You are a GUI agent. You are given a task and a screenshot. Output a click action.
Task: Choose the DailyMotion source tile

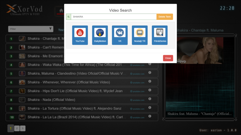(x=100, y=35)
